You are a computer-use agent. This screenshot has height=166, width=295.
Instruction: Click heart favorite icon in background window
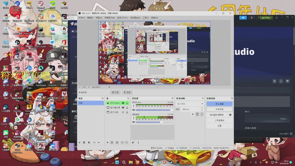287,81
